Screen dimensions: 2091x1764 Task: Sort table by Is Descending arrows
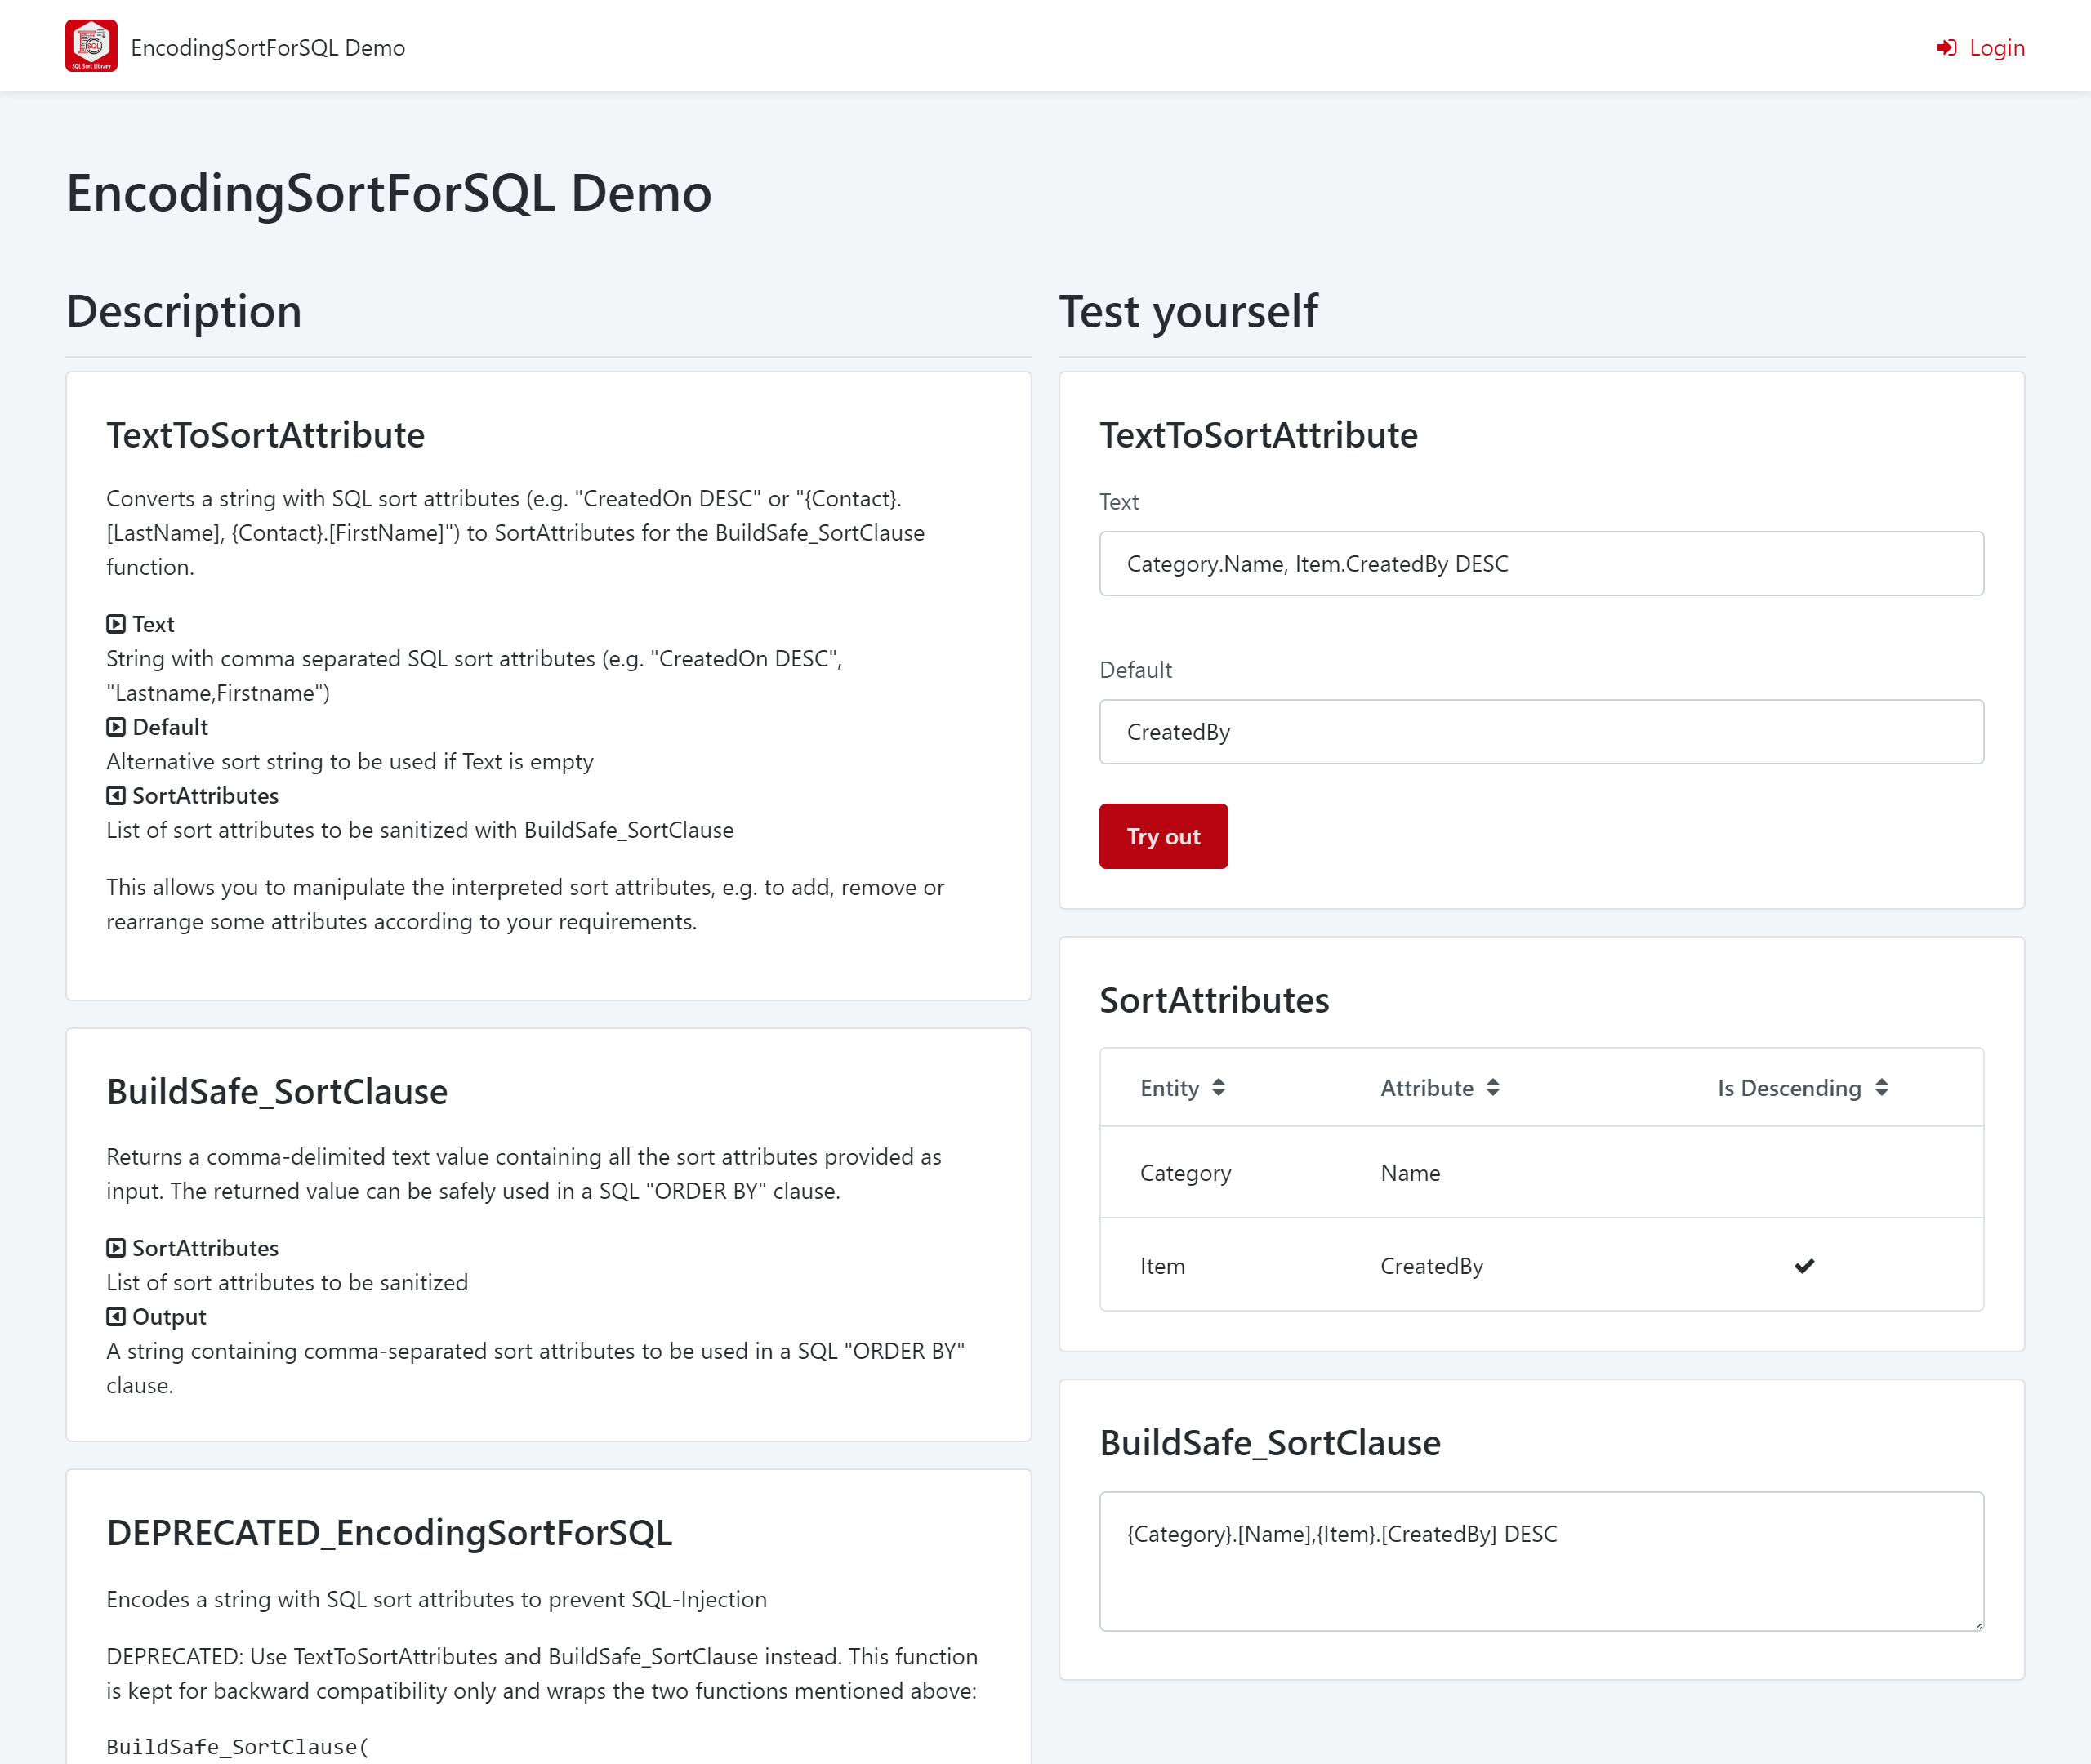click(1881, 1088)
